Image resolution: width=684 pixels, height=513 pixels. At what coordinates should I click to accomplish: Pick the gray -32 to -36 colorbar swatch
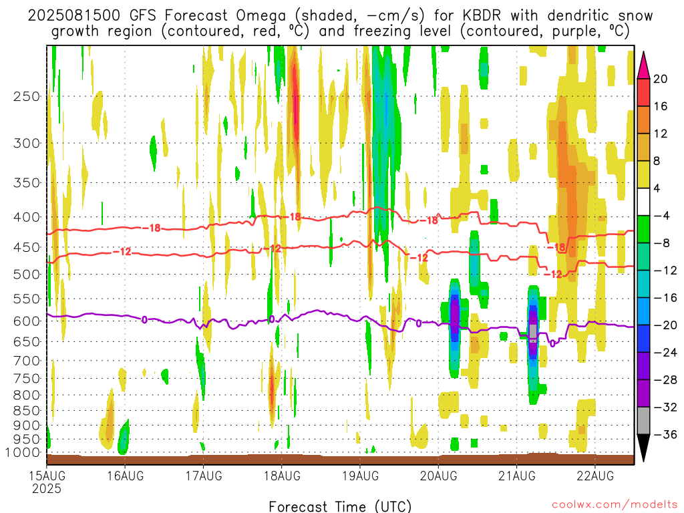pyautogui.click(x=643, y=421)
